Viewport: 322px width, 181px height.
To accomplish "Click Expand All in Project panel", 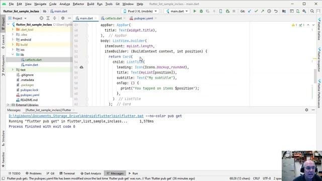I will point(48,18).
